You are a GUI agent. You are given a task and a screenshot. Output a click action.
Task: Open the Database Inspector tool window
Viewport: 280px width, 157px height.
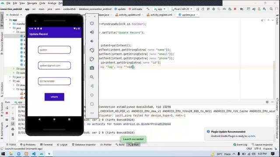84,144
